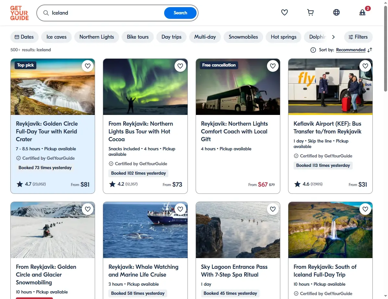Click '500+ results: Iceland' text
This screenshot has height=299, width=388.
coord(30,50)
